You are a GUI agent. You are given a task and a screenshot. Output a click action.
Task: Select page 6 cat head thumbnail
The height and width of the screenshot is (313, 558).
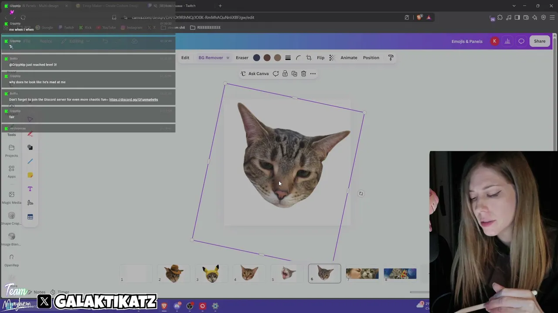(325, 273)
